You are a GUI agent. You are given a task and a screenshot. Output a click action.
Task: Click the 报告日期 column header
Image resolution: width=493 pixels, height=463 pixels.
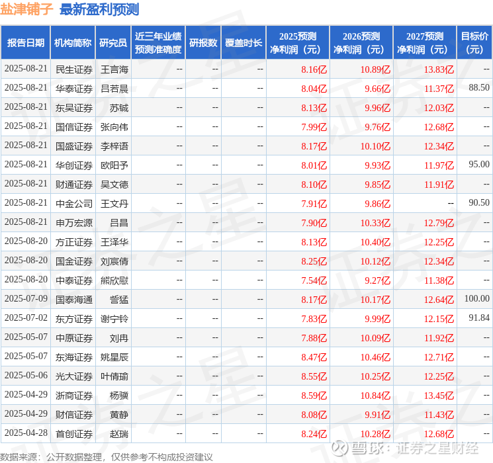click(x=25, y=43)
